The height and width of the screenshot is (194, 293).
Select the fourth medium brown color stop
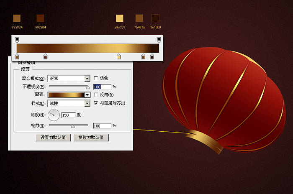click(143, 56)
